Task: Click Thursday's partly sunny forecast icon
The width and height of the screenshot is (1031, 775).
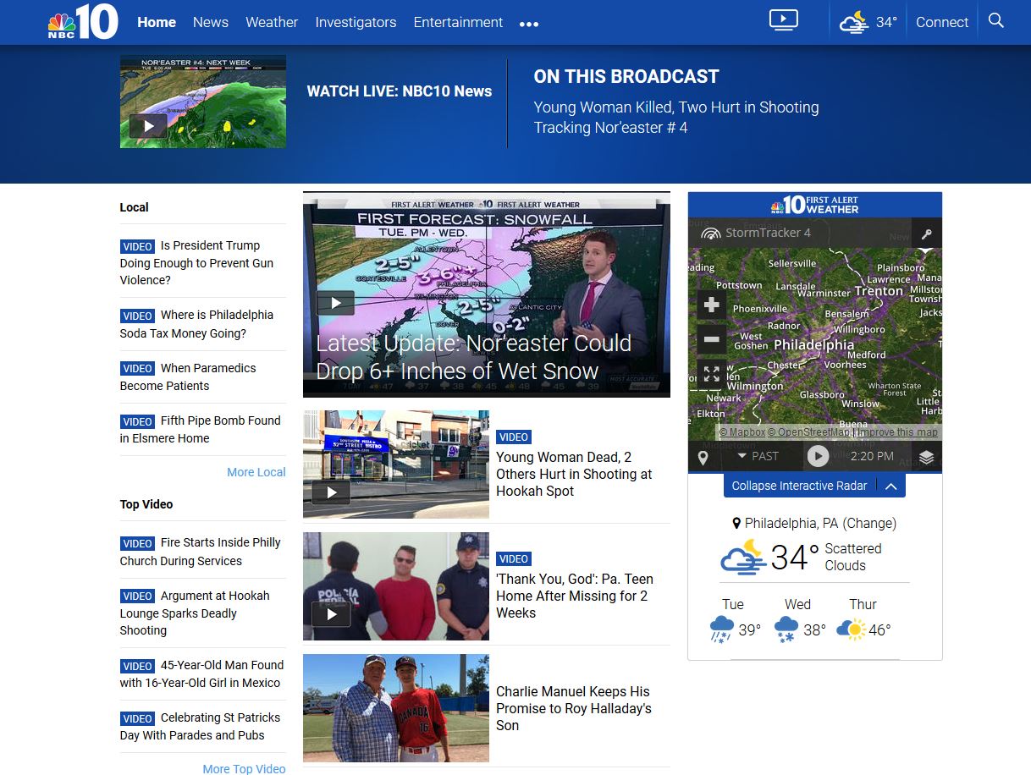Action: click(x=851, y=629)
